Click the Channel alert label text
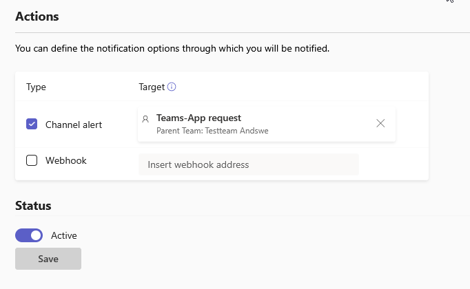 [74, 125]
